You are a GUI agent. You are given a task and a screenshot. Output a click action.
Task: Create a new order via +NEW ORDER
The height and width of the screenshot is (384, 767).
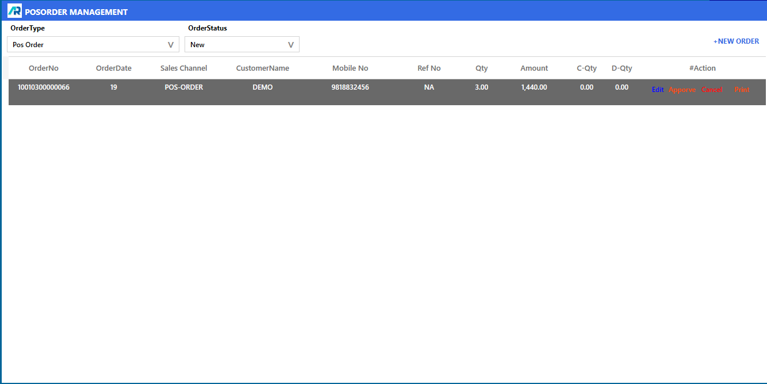736,41
